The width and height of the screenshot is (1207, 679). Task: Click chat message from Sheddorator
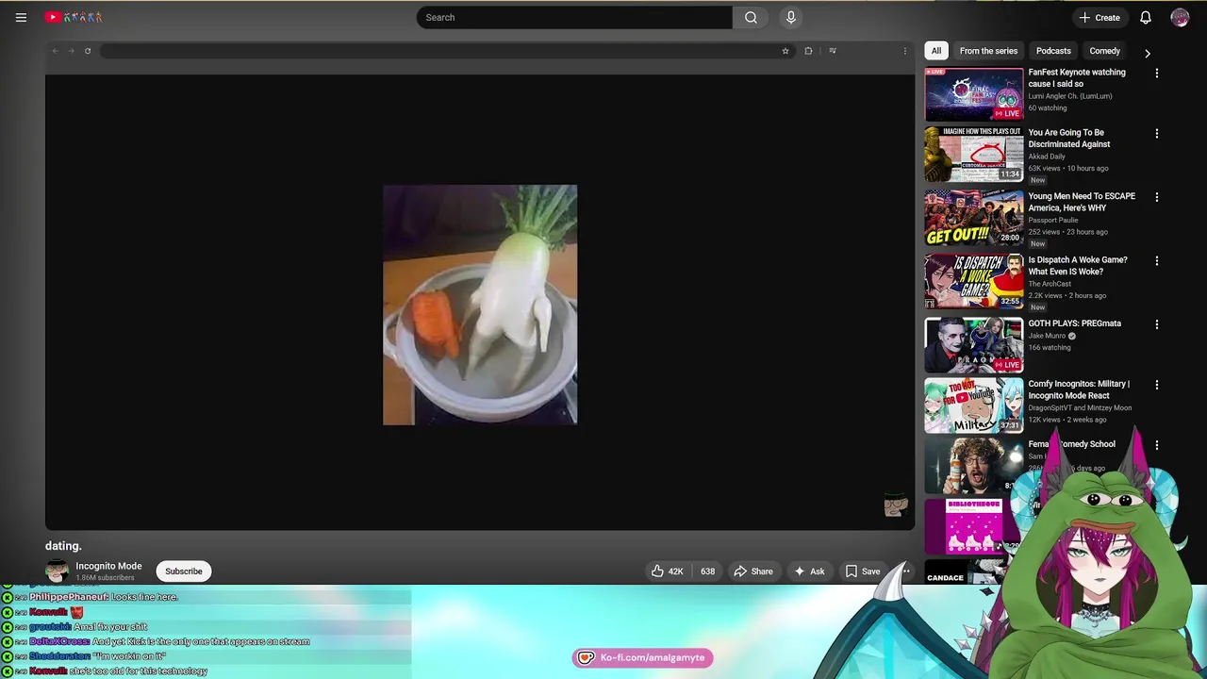(98, 656)
